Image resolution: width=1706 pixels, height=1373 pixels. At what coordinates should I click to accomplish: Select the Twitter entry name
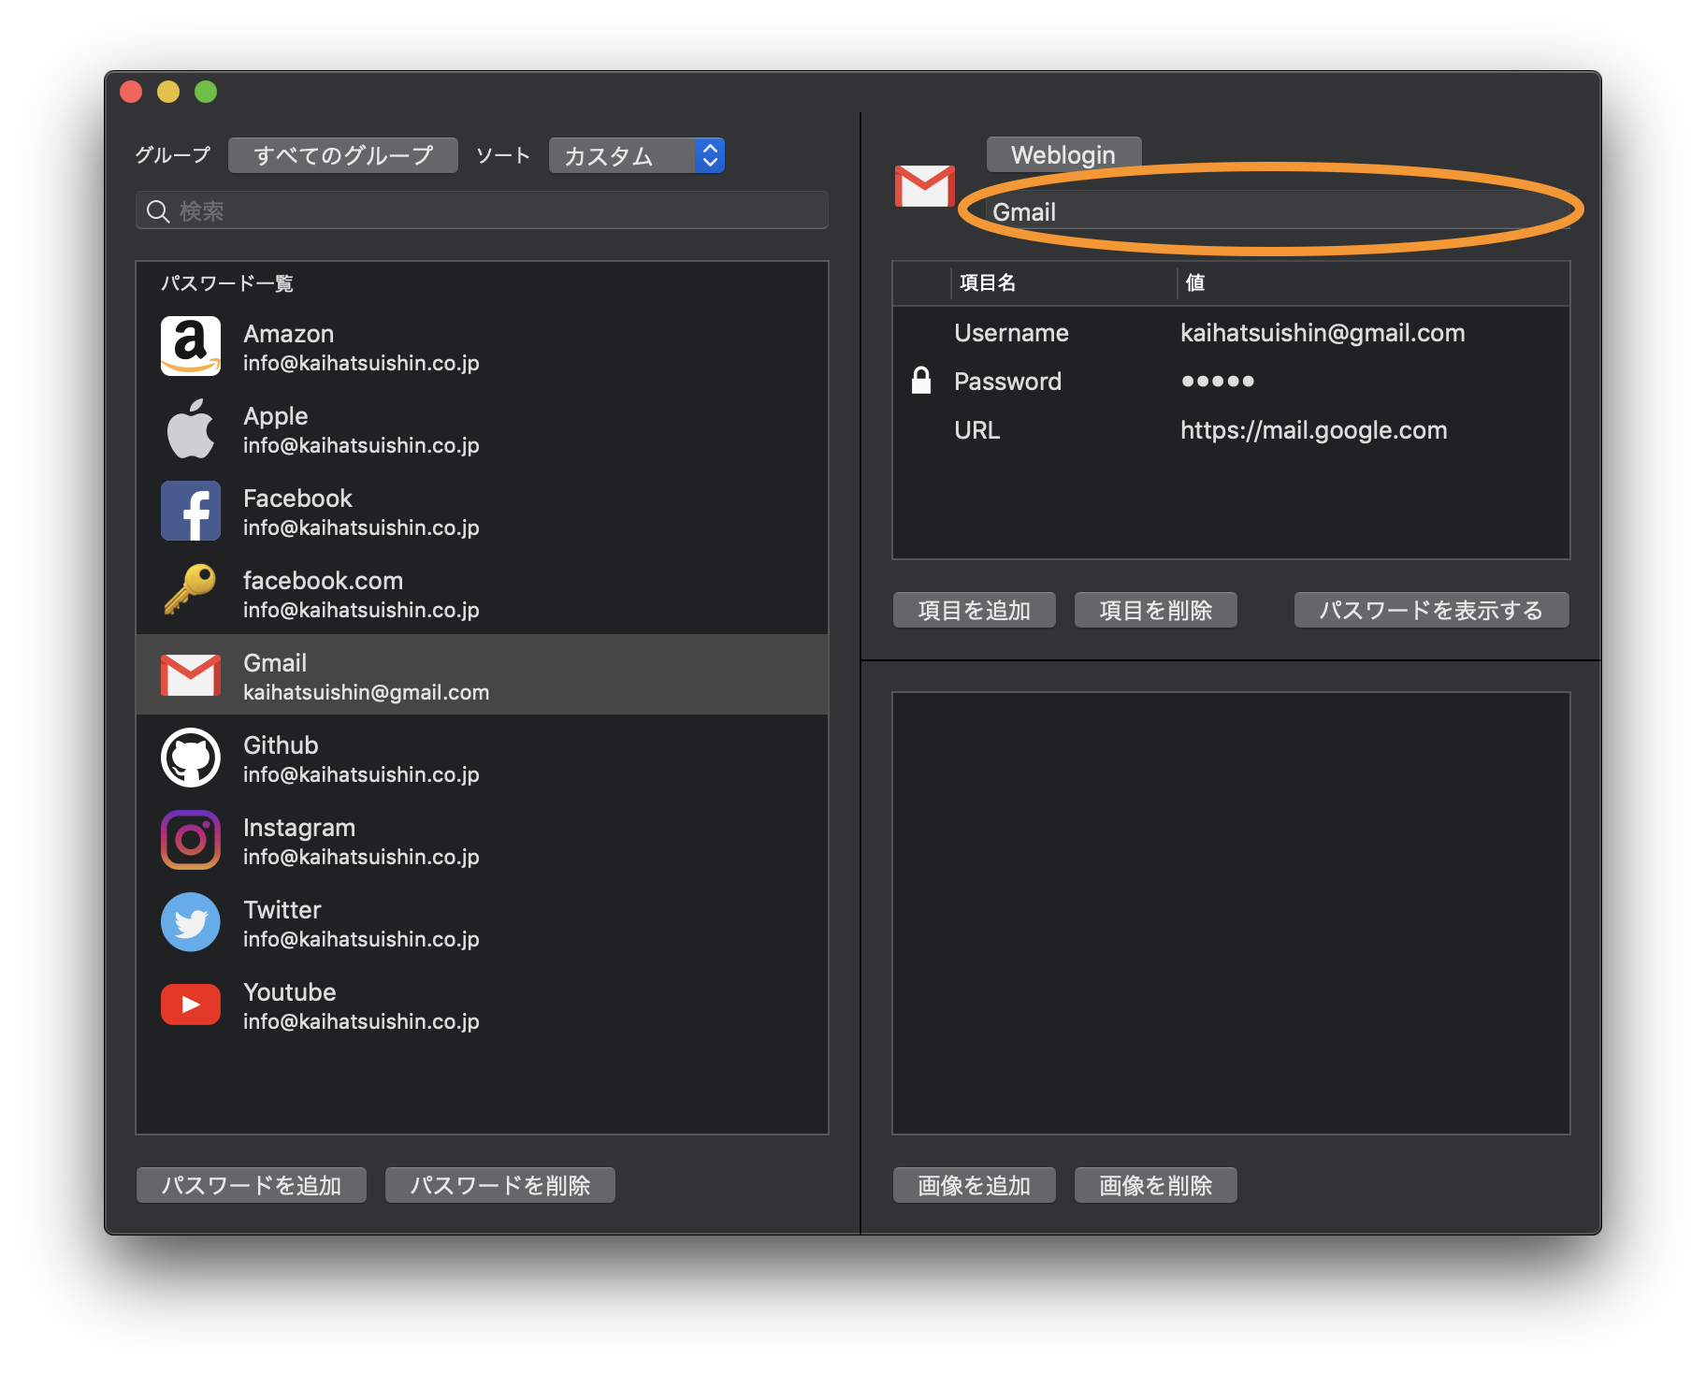(282, 910)
